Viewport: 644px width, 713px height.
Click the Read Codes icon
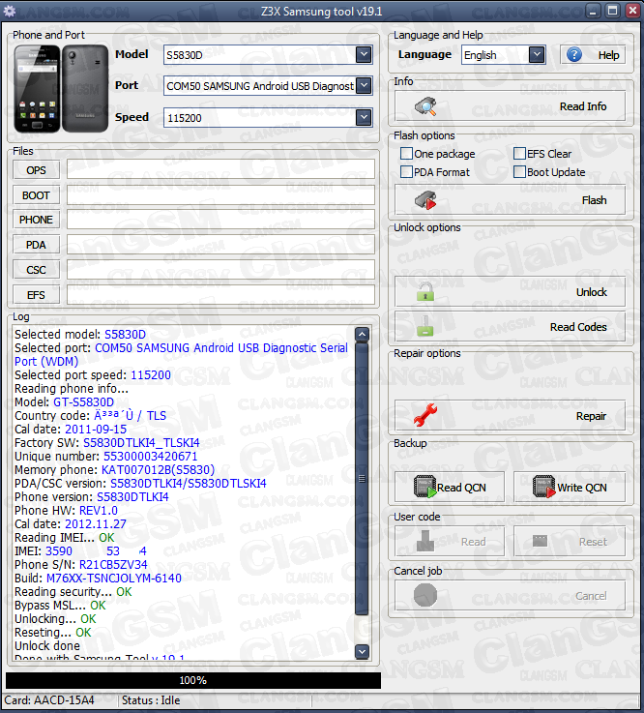pos(425,326)
